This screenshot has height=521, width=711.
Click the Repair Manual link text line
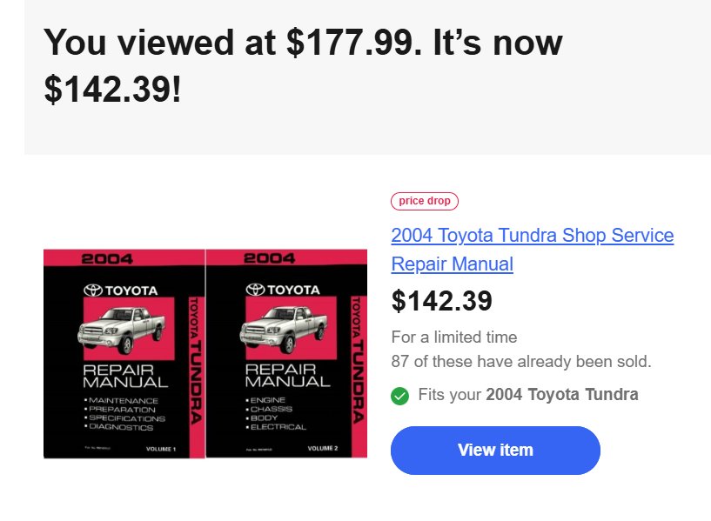tap(452, 264)
